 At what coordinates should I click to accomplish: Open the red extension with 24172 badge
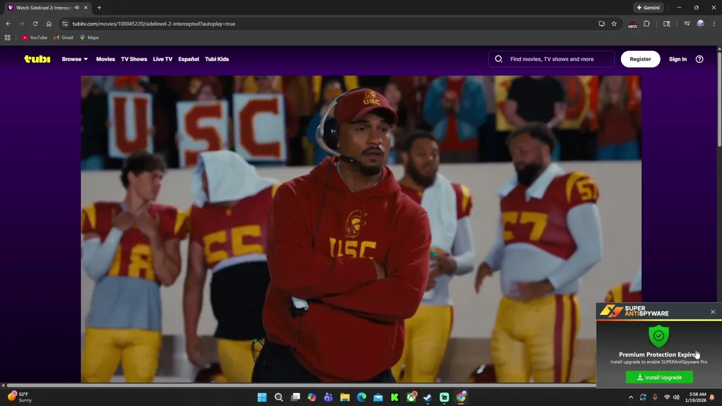633,24
